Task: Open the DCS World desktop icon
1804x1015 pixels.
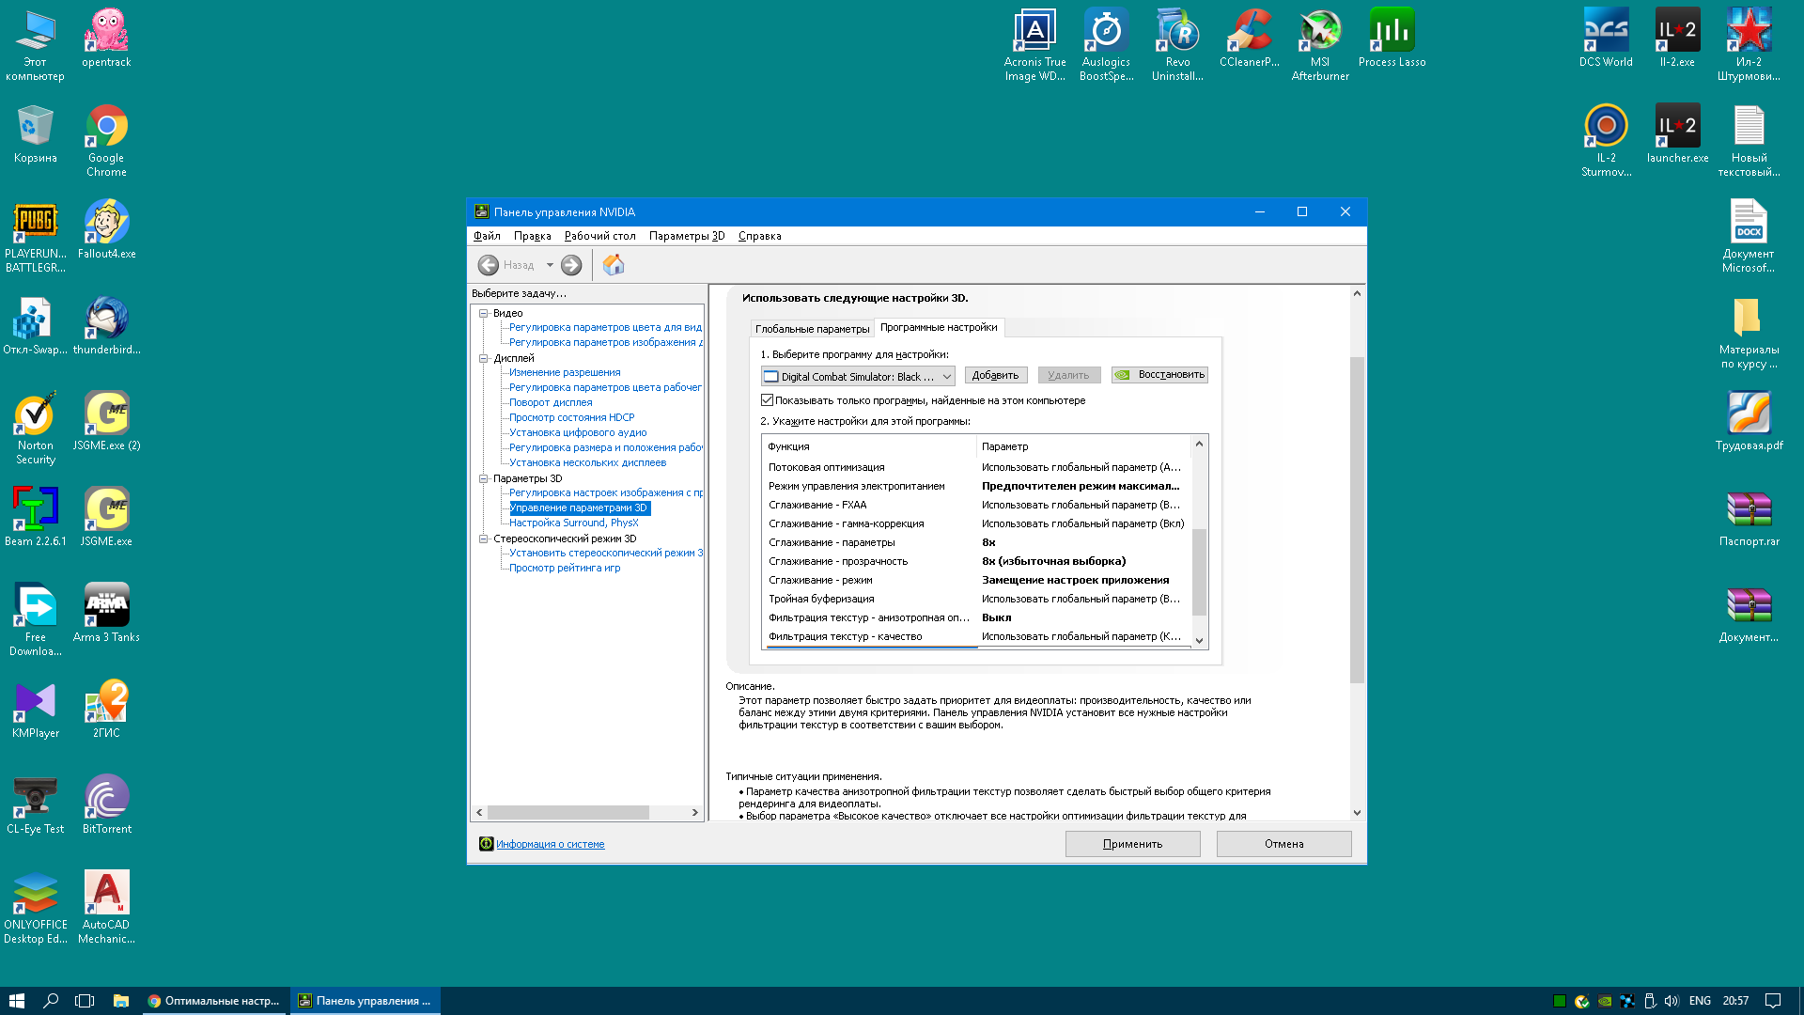Action: pos(1606,38)
